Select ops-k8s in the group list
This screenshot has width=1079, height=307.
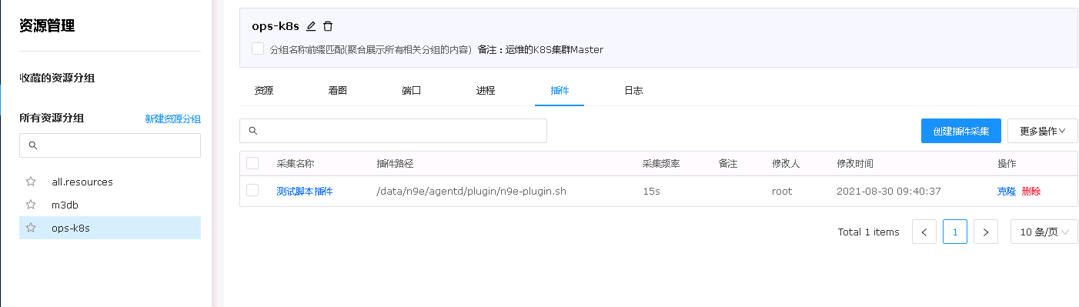tap(110, 228)
